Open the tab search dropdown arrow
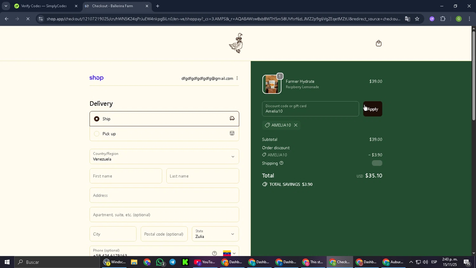 coord(6,6)
